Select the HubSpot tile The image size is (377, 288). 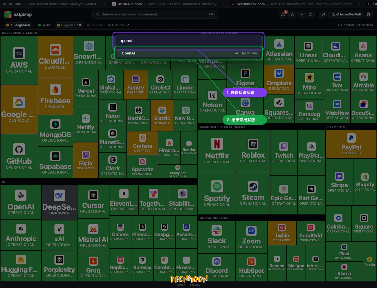251,268
